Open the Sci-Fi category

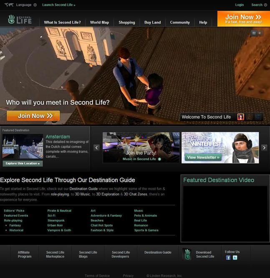(51, 216)
